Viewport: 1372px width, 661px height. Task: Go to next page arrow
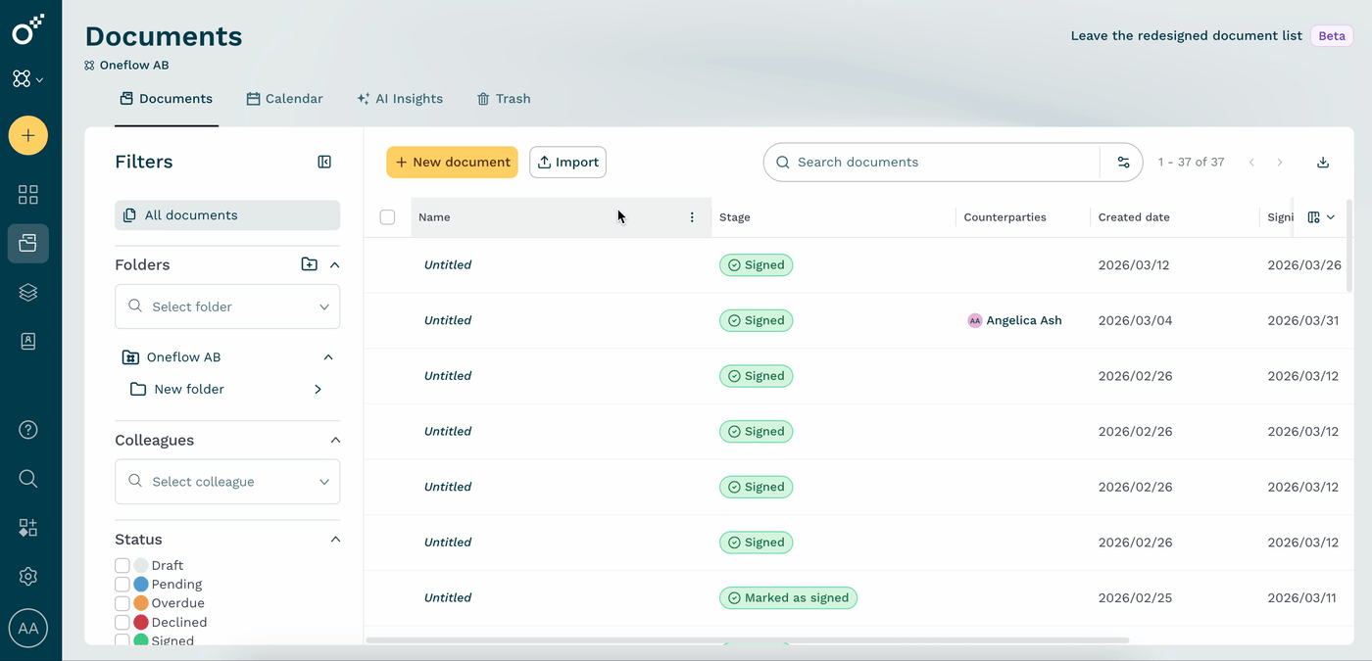(1280, 163)
